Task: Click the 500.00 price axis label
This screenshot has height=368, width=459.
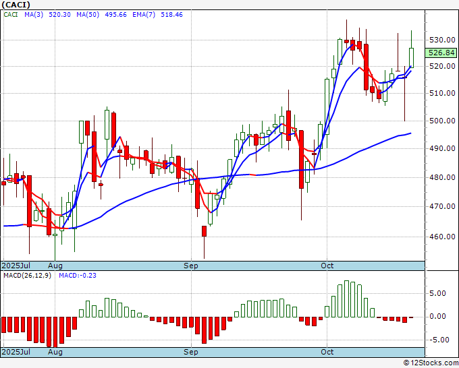Action: click(x=442, y=121)
